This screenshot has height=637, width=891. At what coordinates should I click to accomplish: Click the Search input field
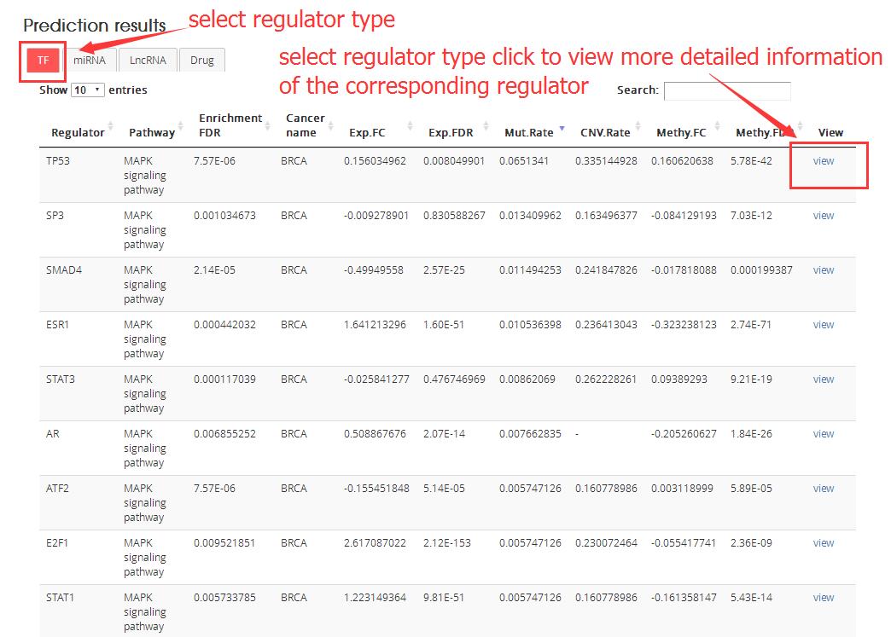pos(727,90)
